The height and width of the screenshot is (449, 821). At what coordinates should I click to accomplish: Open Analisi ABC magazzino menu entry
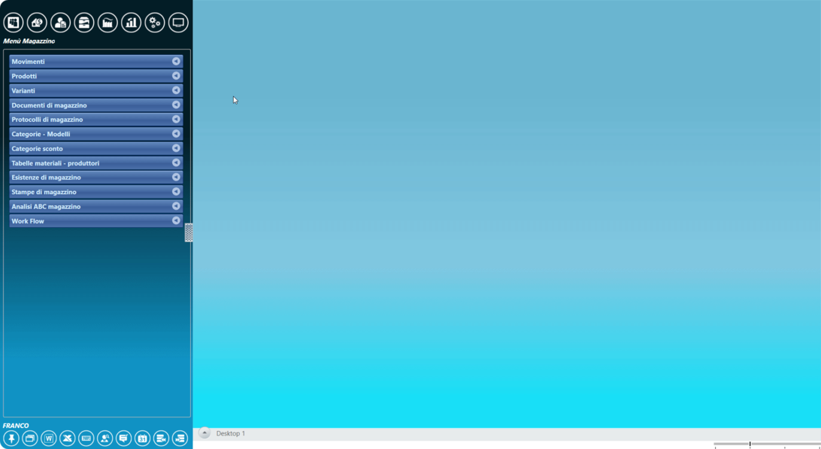[x=95, y=206]
